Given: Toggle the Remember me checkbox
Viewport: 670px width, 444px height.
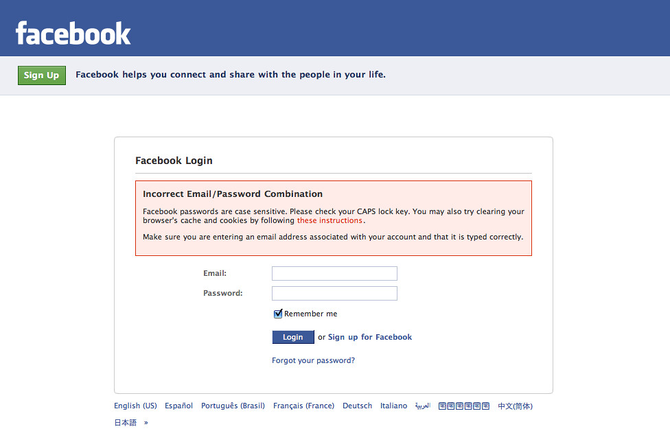Looking at the screenshot, I should point(277,313).
